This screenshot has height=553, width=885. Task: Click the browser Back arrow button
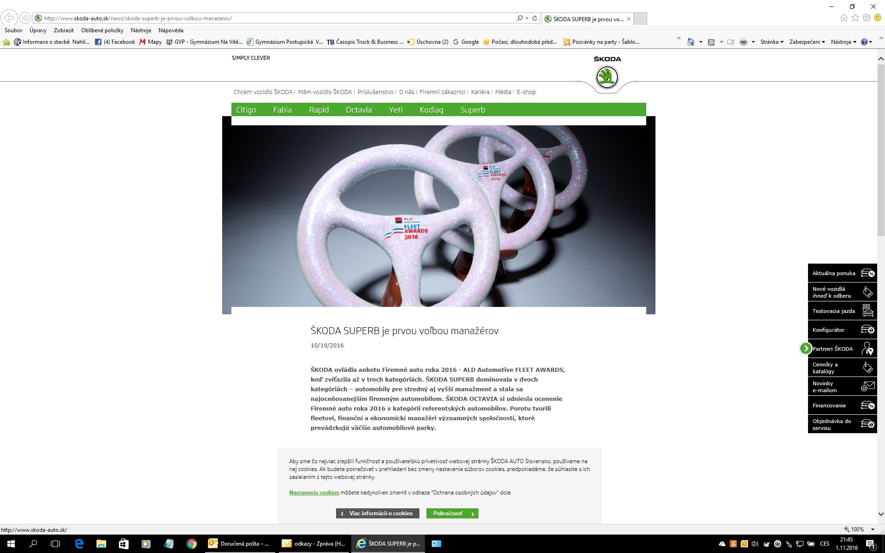(9, 18)
